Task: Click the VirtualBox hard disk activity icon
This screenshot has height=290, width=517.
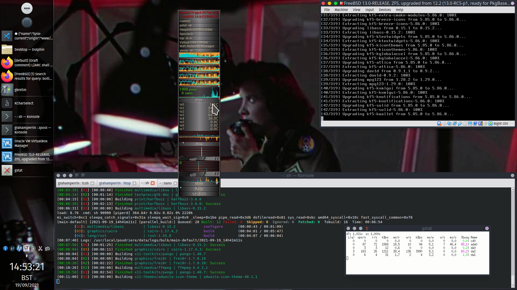Action: click(x=439, y=124)
